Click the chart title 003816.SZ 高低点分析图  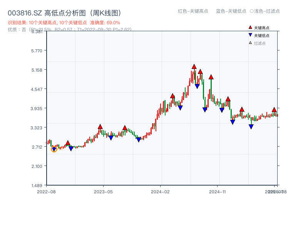point(64,13)
